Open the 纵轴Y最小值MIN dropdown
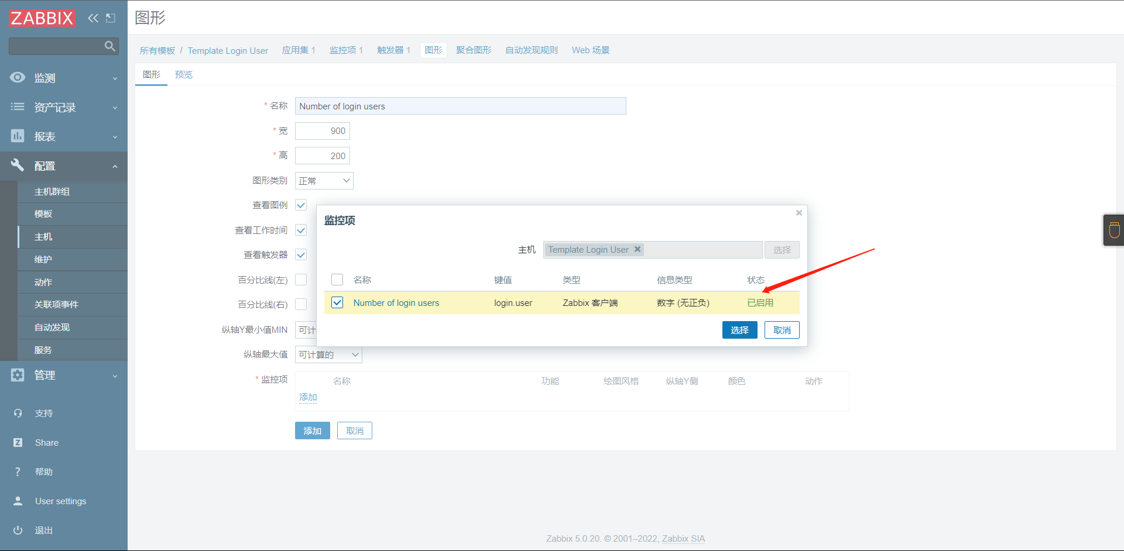 point(306,330)
